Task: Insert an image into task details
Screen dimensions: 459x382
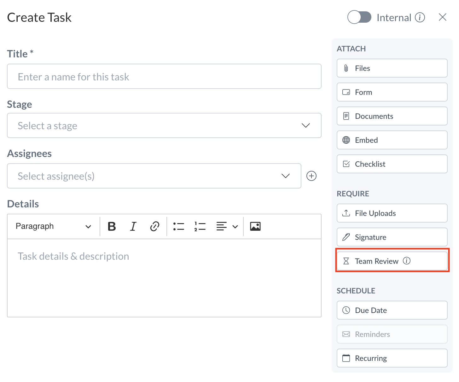Action: (x=255, y=226)
